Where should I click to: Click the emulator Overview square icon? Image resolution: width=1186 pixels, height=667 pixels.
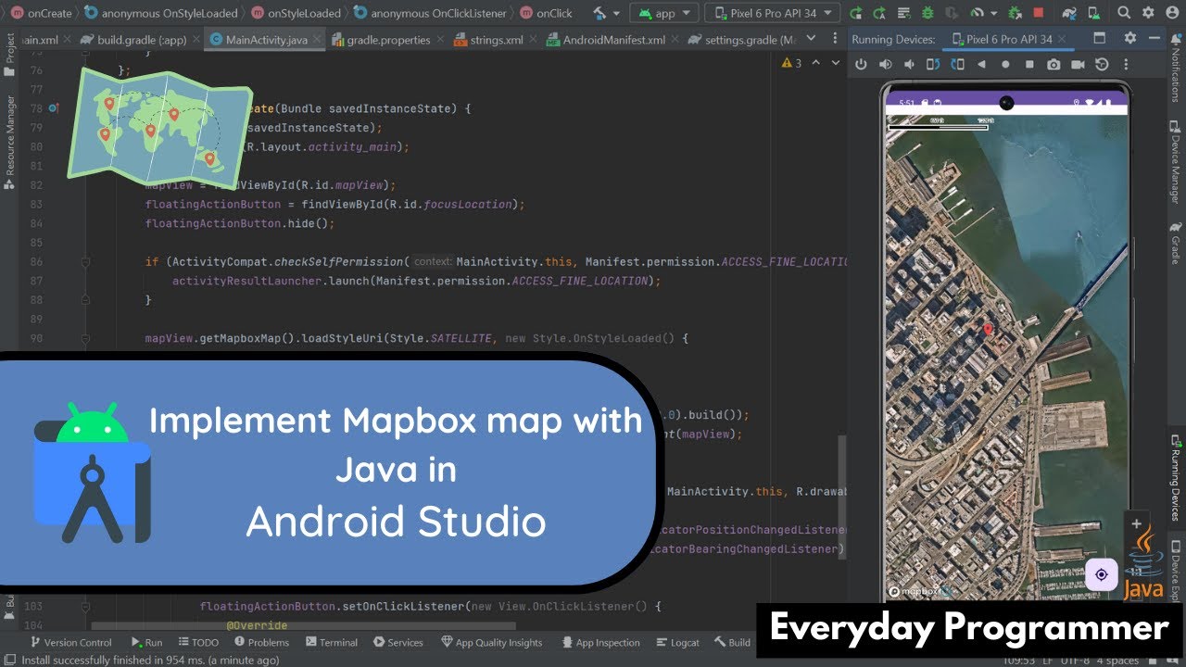(x=1029, y=64)
